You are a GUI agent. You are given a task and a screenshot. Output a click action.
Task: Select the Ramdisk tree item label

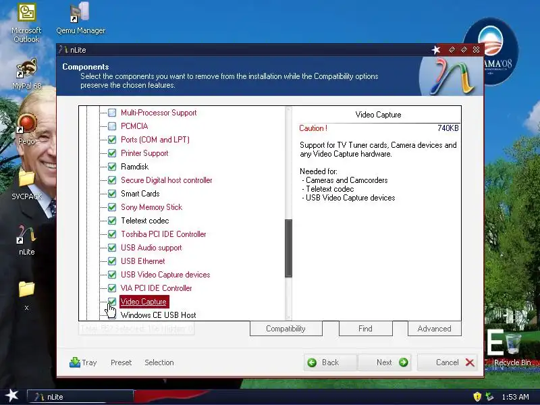tap(134, 167)
